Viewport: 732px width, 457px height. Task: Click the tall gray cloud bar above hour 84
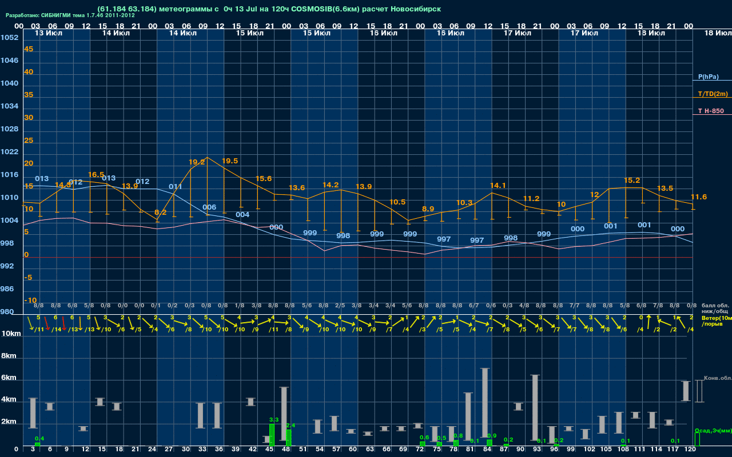pos(485,403)
